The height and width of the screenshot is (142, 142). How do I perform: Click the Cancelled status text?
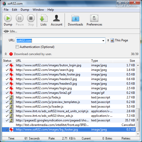[128, 125]
